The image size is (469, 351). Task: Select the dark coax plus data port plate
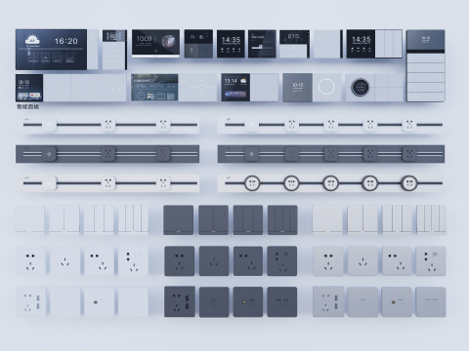[248, 302]
